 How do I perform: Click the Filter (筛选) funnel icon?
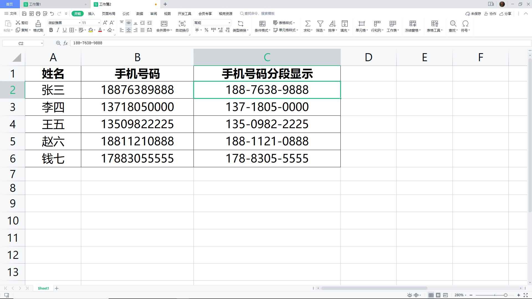(x=320, y=24)
